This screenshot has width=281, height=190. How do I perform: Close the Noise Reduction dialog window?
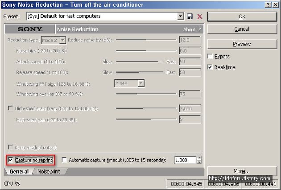tap(276, 4)
